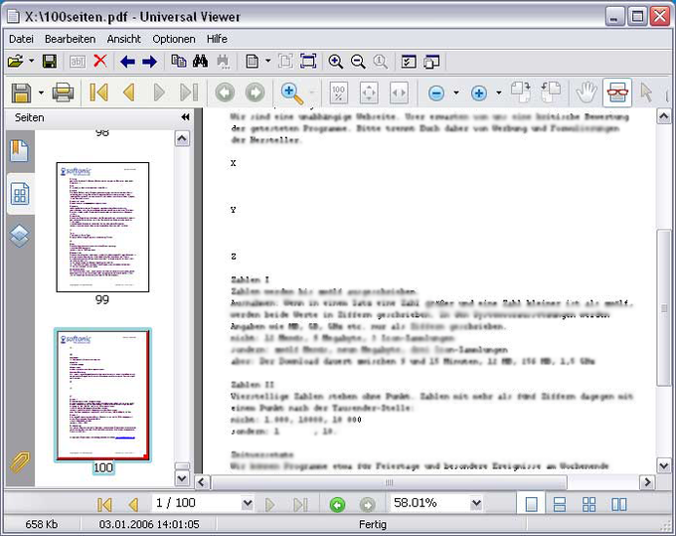Expand the open folder dropdown arrow
Image resolution: width=676 pixels, height=536 pixels.
click(x=32, y=62)
